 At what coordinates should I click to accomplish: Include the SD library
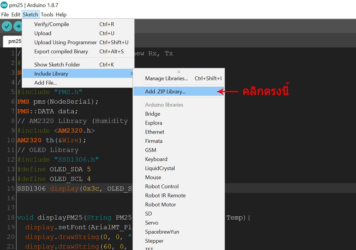coord(179,214)
